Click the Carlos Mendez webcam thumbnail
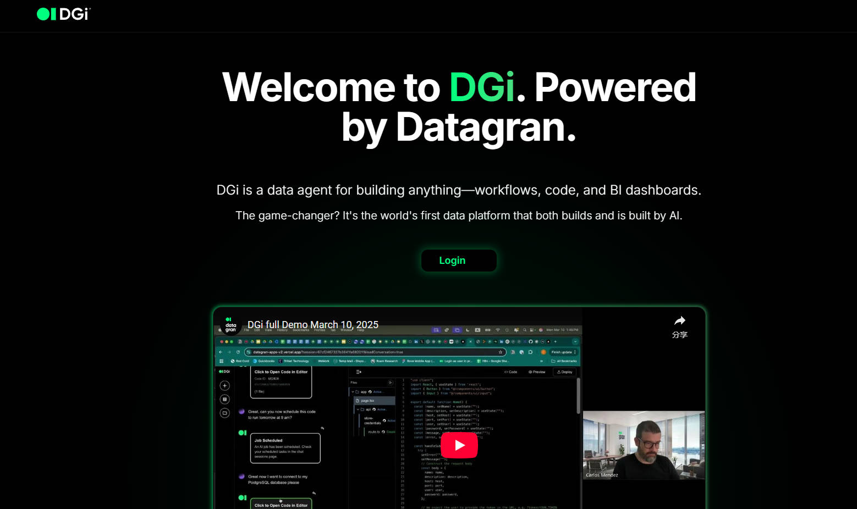The width and height of the screenshot is (857, 509). [643, 445]
